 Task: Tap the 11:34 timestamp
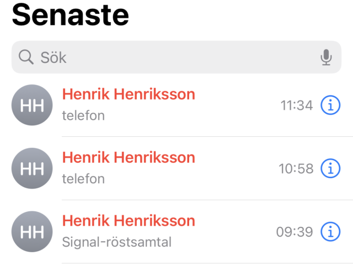(x=297, y=105)
